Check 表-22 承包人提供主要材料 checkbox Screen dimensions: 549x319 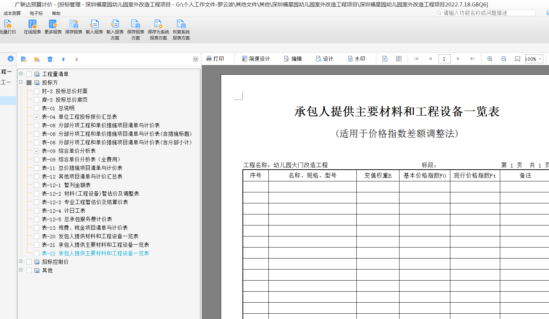tap(36, 253)
